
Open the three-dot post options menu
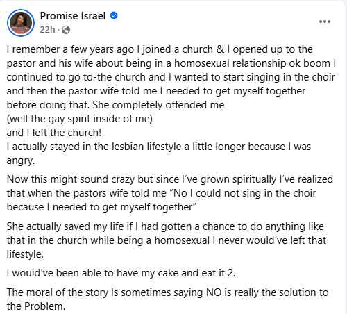(325, 22)
